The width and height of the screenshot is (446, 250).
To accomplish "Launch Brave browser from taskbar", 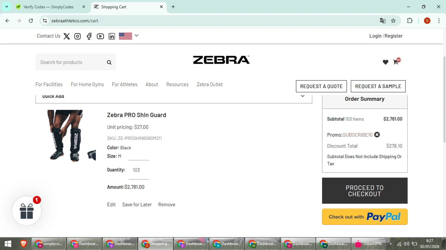I will click(x=23, y=244).
